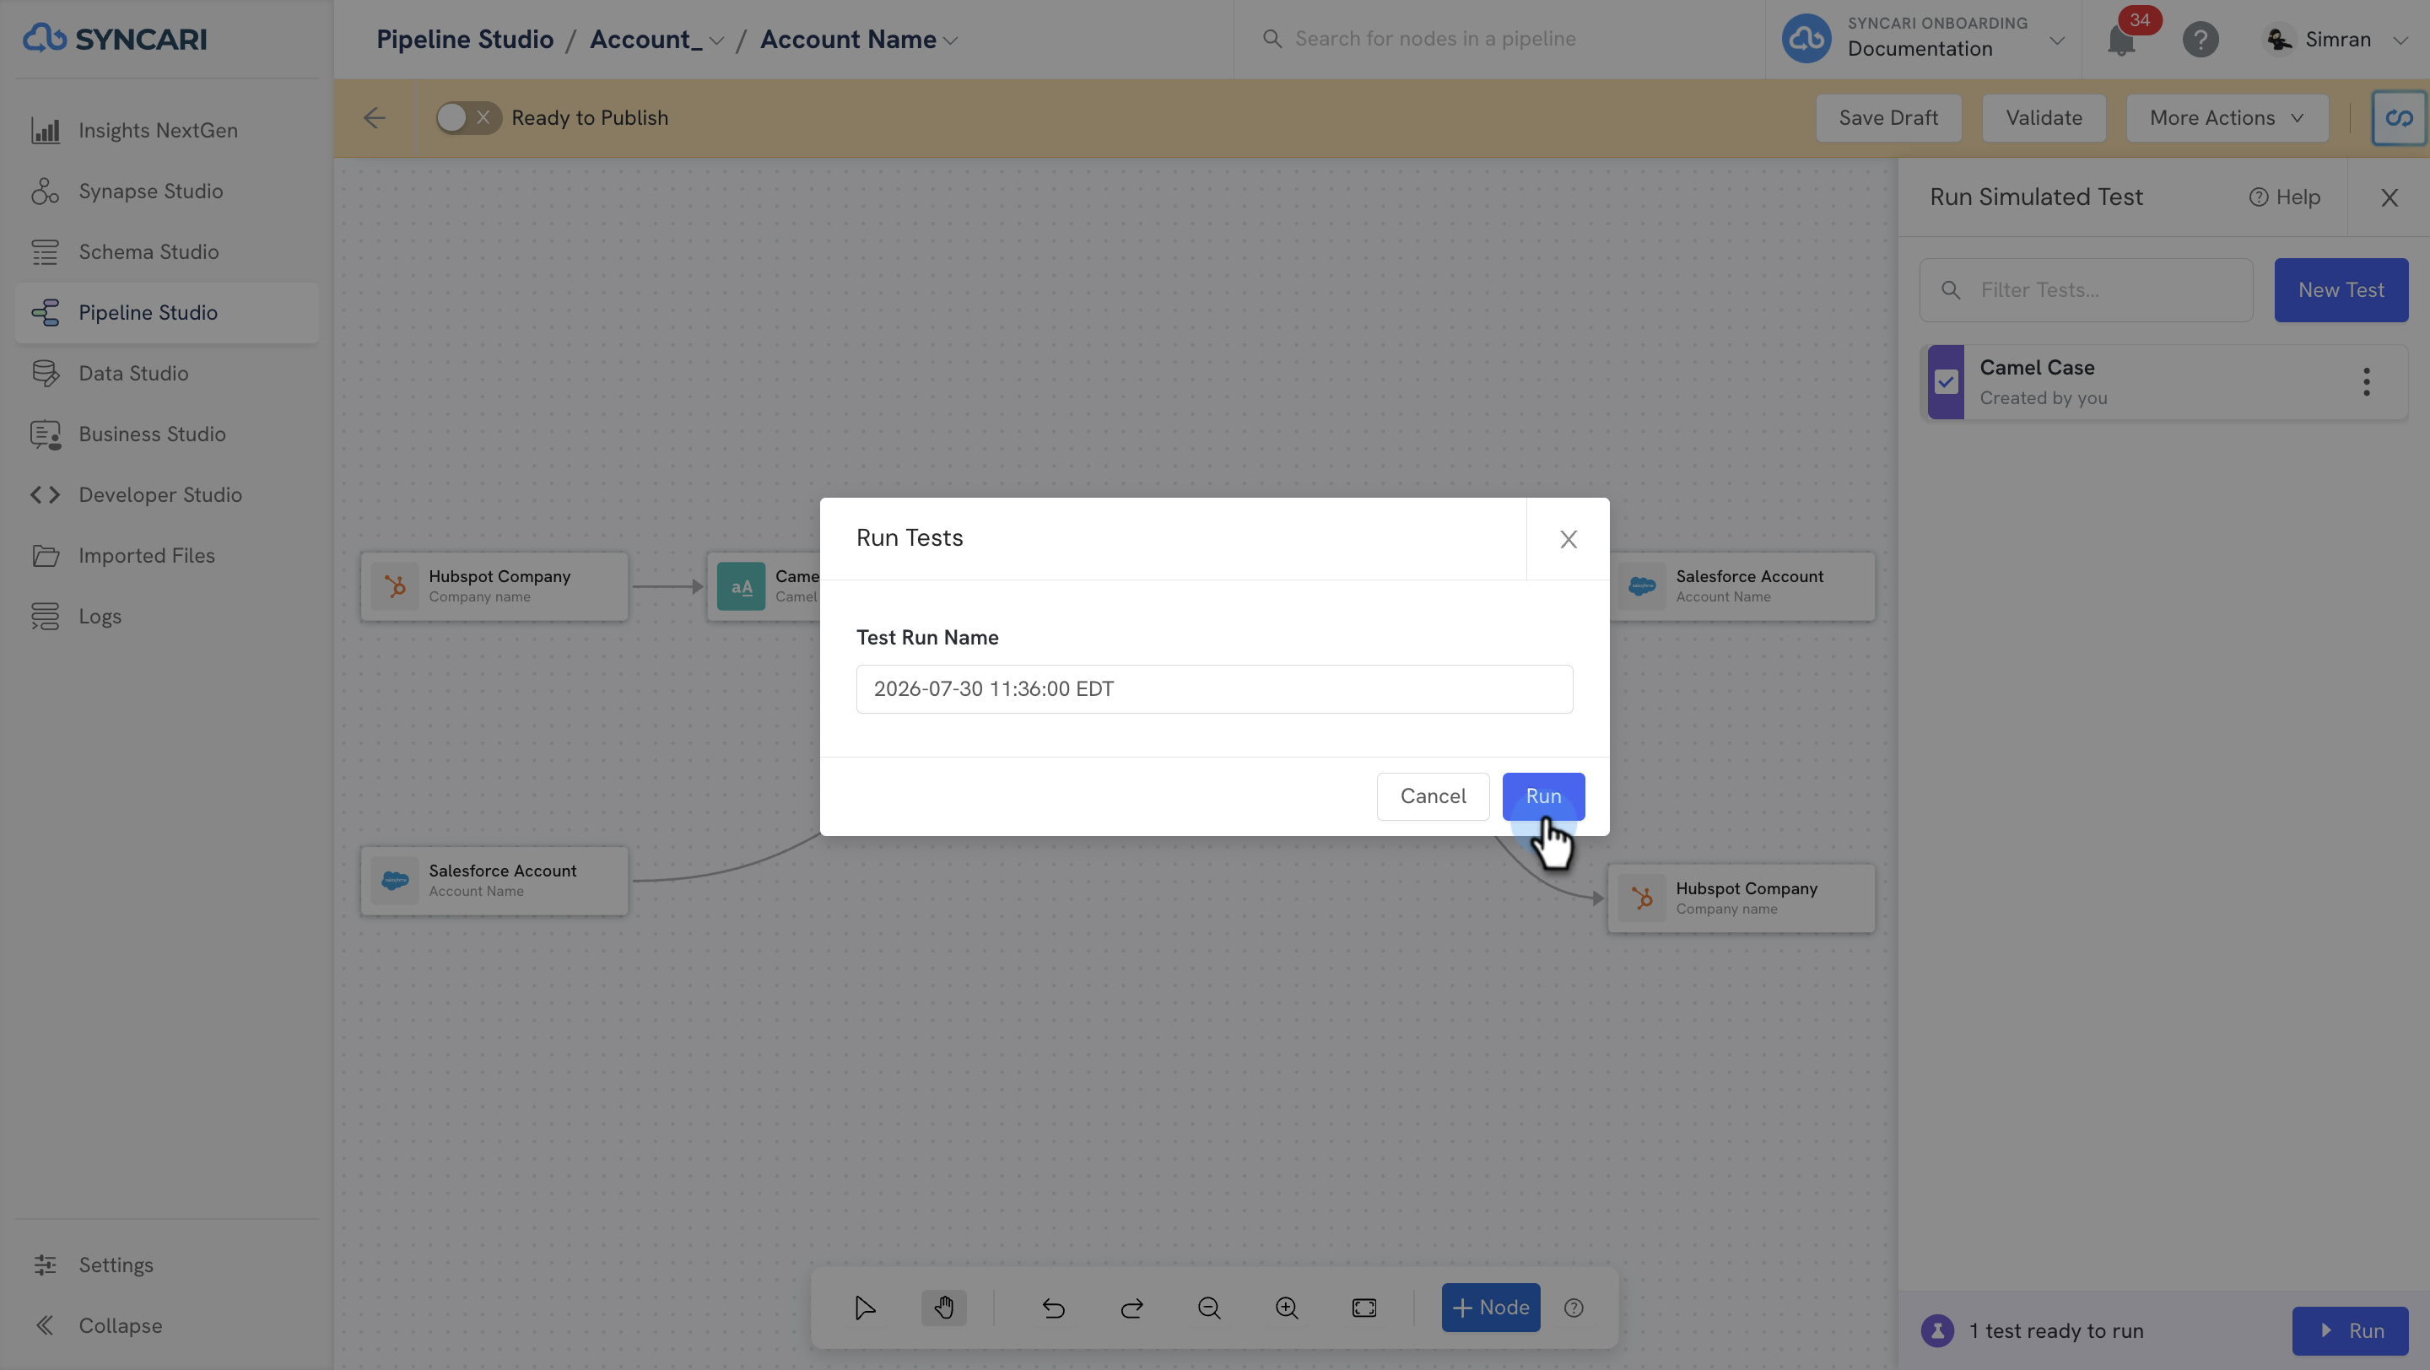Screen dimensions: 2430x1370
Task: Open Help in Run Simulated Test panel
Action: 2285,197
